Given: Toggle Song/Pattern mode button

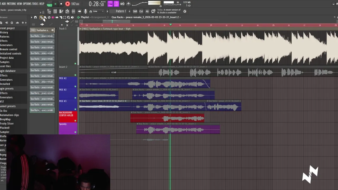Looking at the screenshot, I should 49,4.
